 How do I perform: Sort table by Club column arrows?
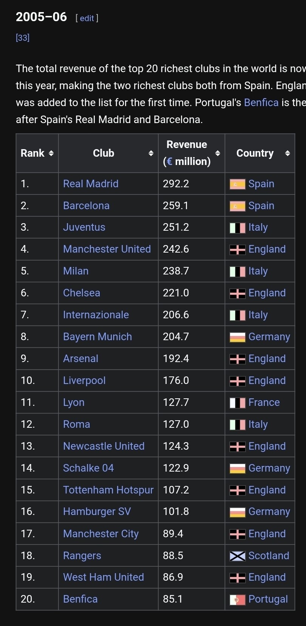(151, 153)
